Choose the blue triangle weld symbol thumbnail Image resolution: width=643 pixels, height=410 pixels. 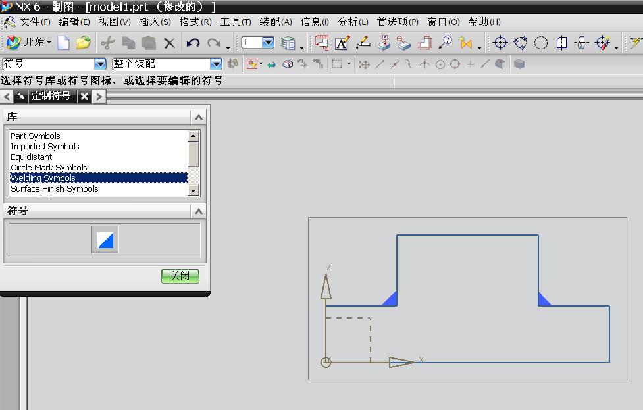(105, 240)
